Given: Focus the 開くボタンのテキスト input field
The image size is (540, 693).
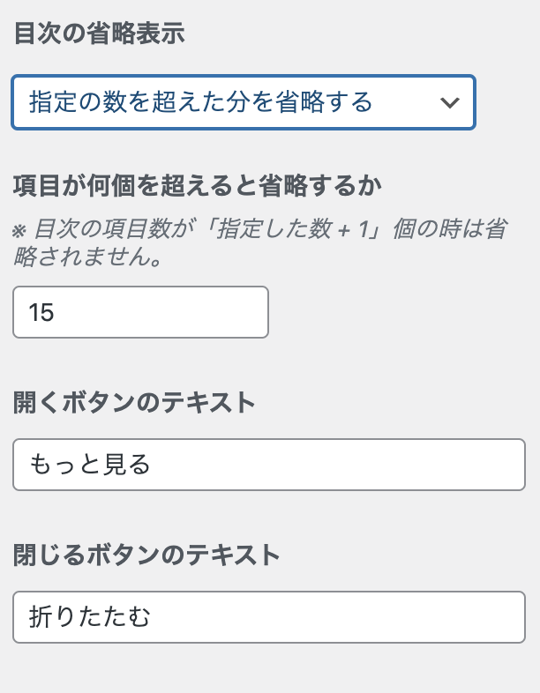Looking at the screenshot, I should click(x=269, y=465).
